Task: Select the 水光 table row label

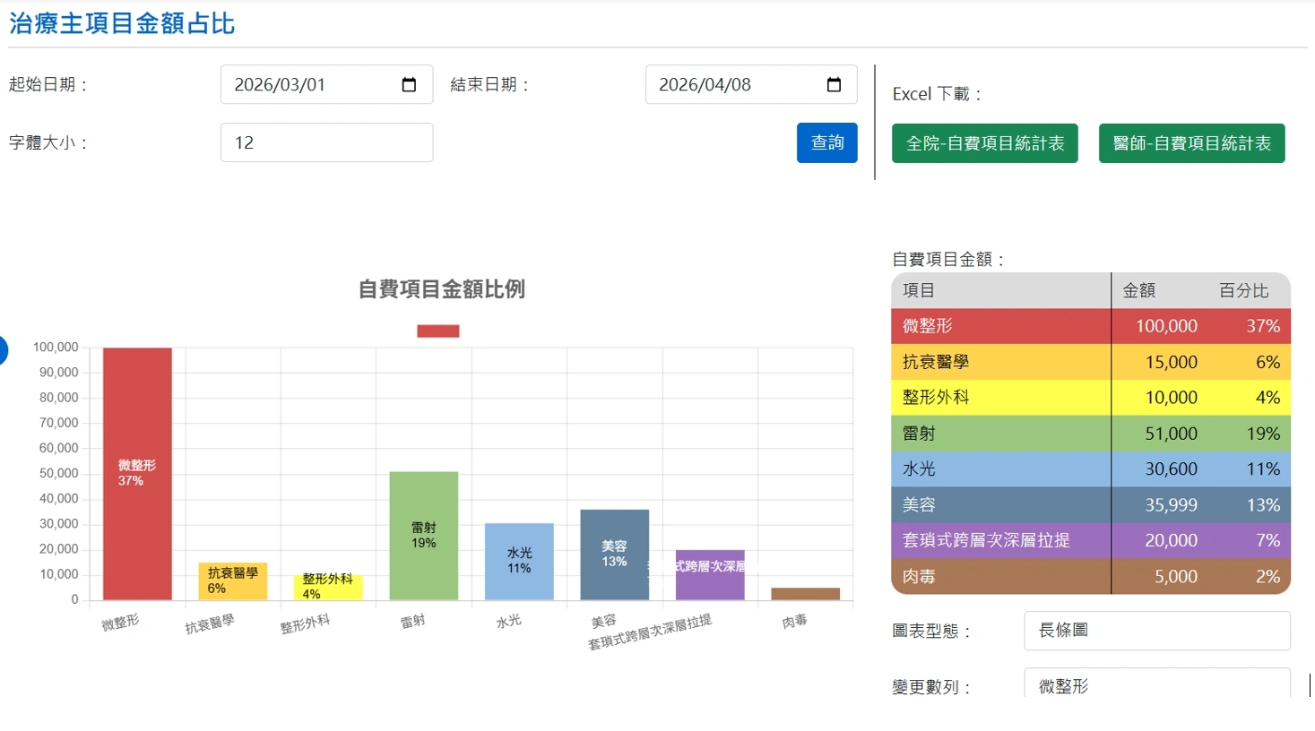Action: 919,469
